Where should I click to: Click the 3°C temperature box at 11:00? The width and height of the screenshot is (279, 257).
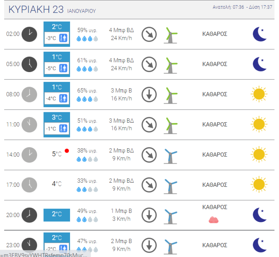tap(57, 118)
